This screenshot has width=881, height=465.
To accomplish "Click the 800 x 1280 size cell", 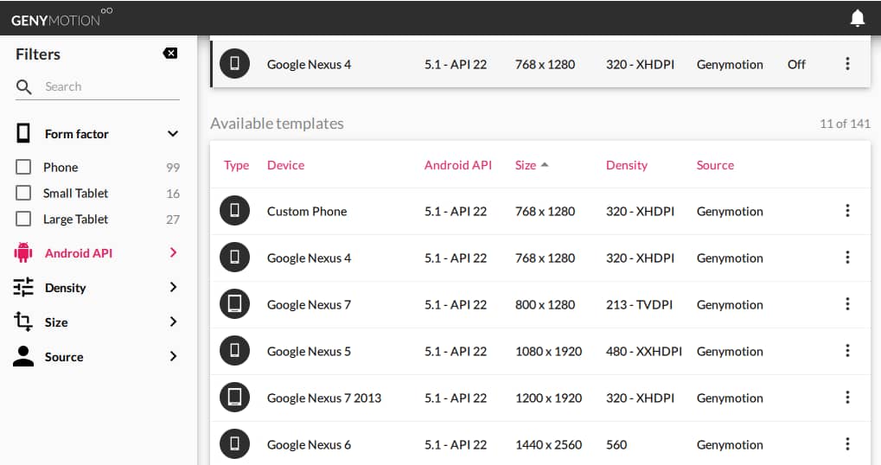I will (x=545, y=304).
